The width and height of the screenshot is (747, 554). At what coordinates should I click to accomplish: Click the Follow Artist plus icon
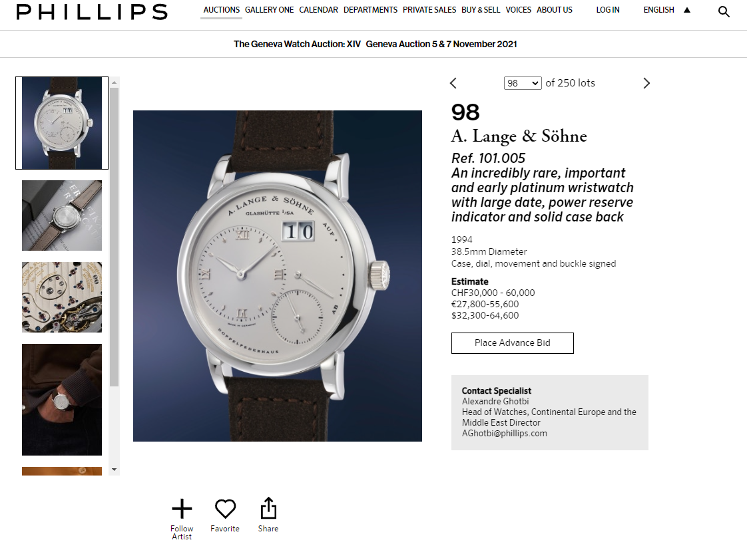pyautogui.click(x=182, y=509)
